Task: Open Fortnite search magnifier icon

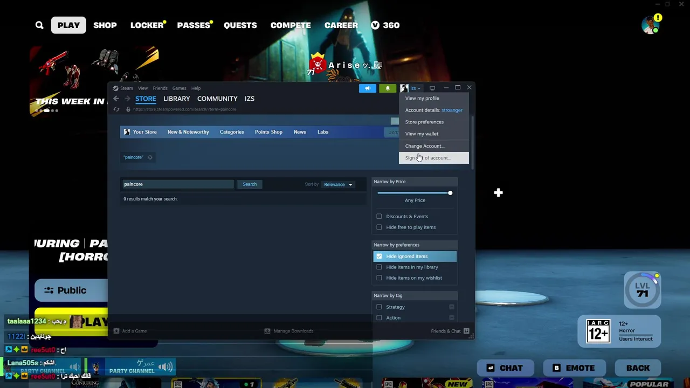Action: (39, 25)
